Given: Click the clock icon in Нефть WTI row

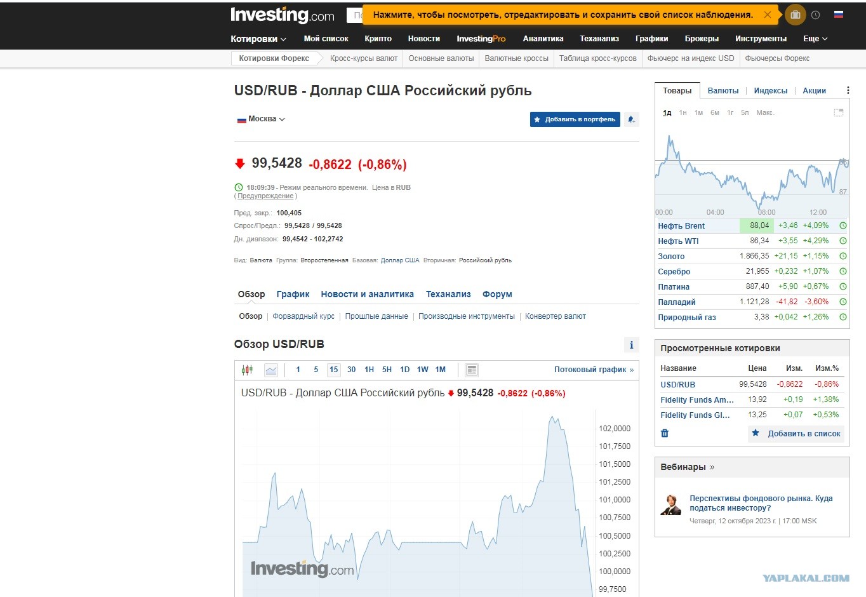Looking at the screenshot, I should click(843, 241).
